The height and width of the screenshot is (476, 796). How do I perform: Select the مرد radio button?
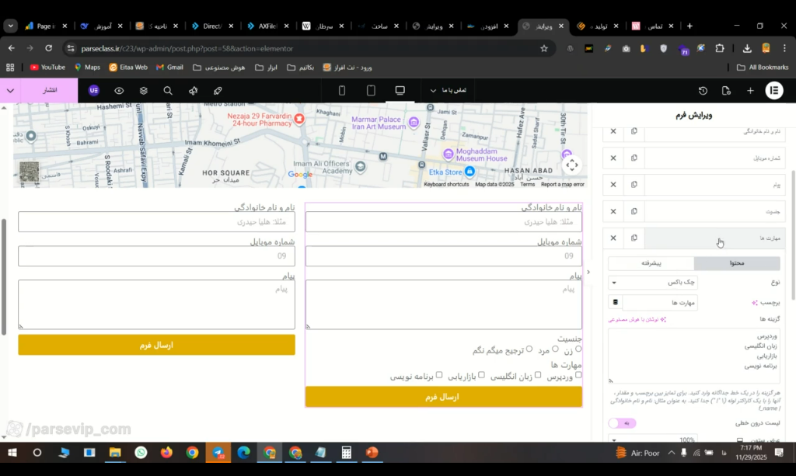pos(555,349)
